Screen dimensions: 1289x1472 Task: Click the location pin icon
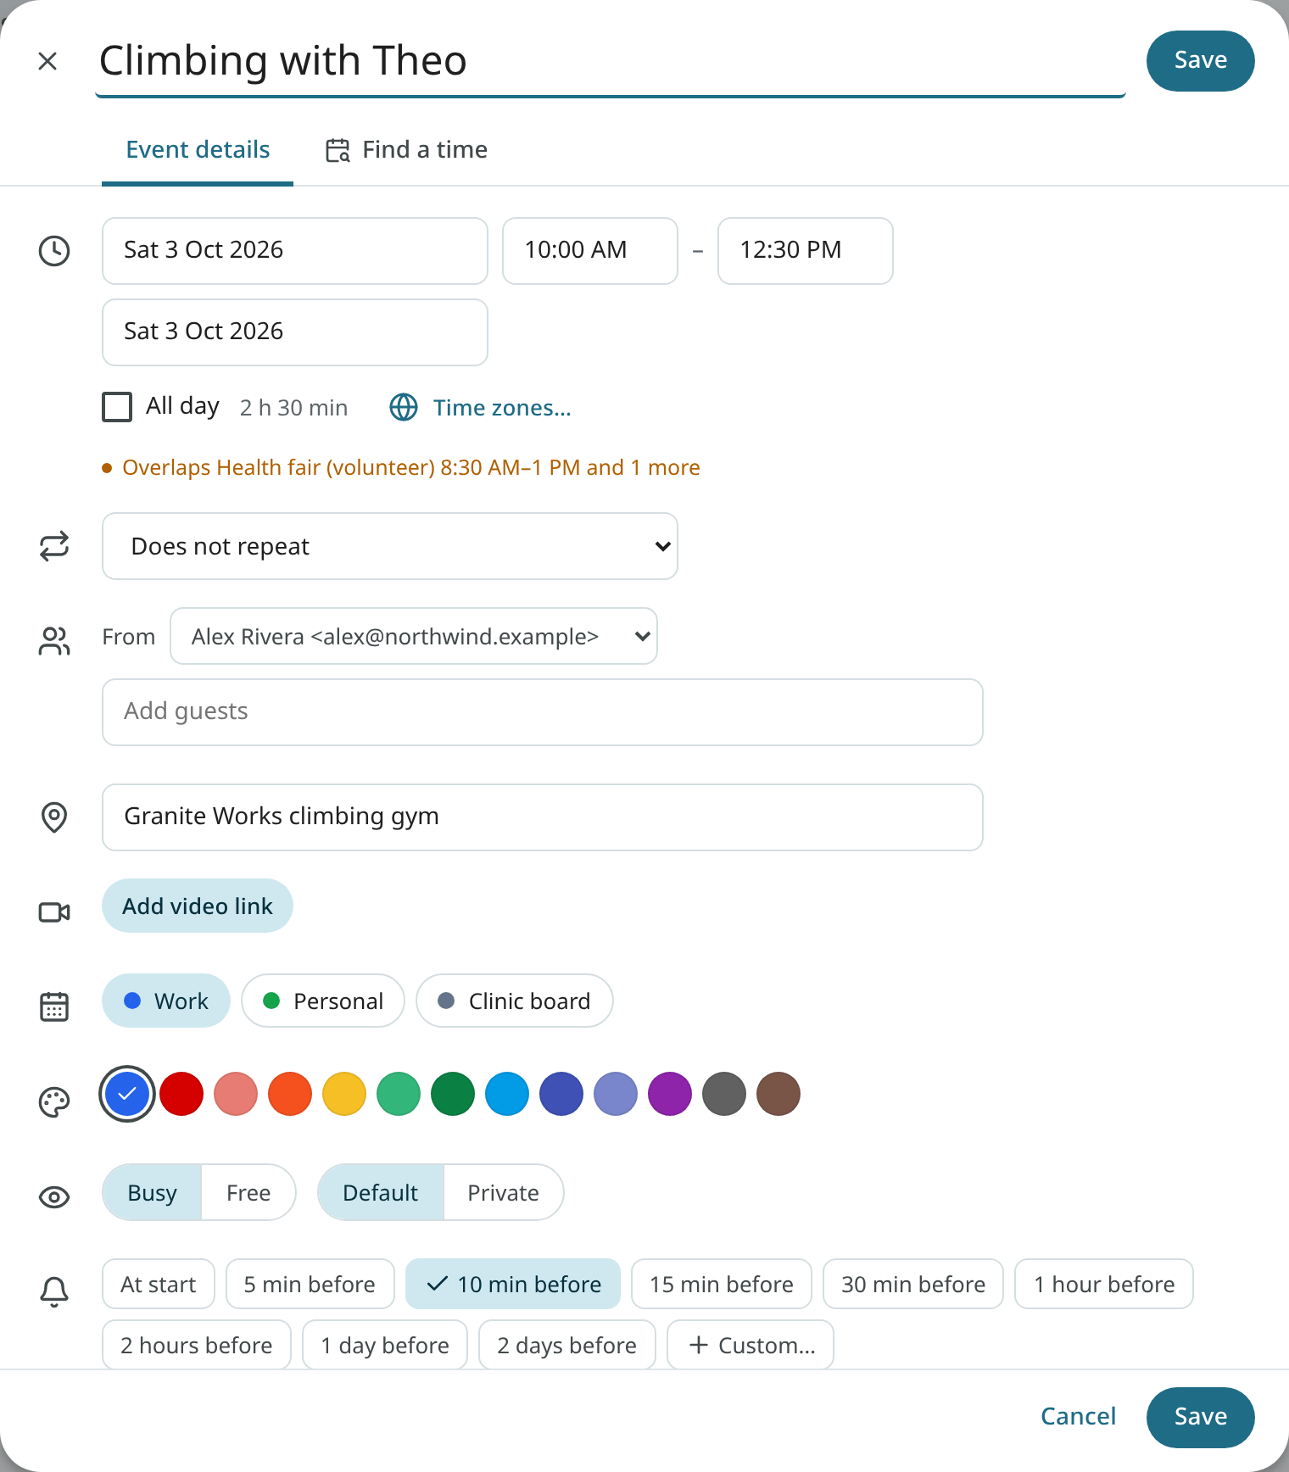[54, 817]
